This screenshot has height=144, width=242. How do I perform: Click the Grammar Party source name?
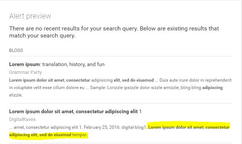click(x=26, y=72)
